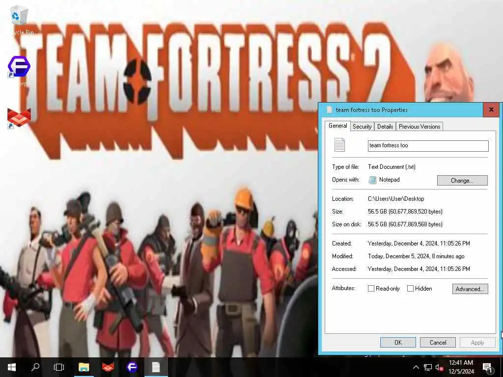Screen dimensions: 503x377
Task: Close the Properties dialog with red X
Action: click(x=491, y=109)
